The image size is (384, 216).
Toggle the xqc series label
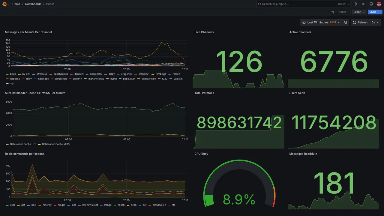click(x=12, y=83)
